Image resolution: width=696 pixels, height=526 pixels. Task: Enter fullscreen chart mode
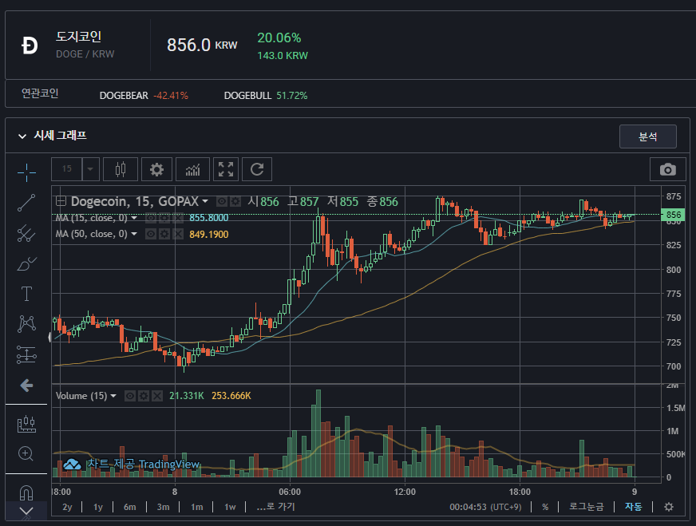pos(226,169)
